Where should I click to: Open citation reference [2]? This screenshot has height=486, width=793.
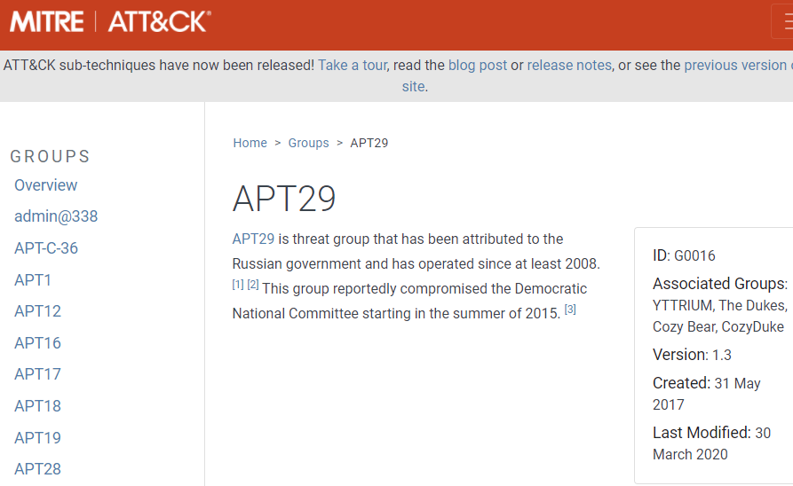tap(253, 285)
